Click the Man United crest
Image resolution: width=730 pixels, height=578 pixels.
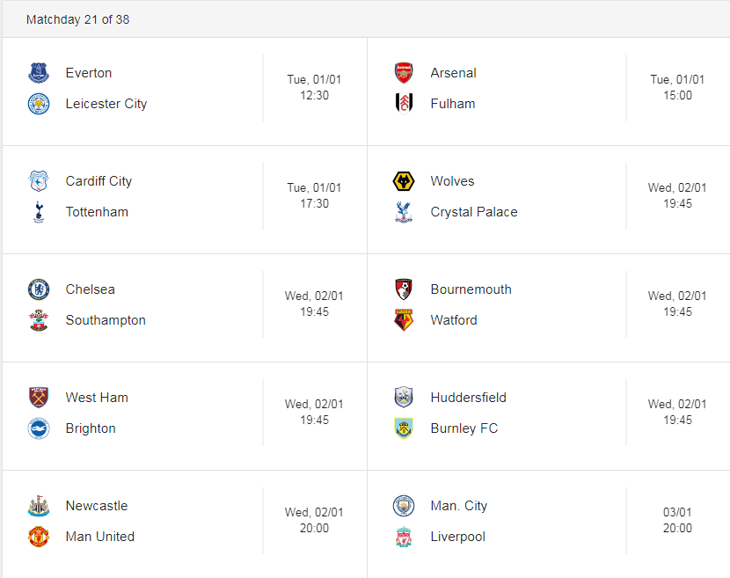(39, 537)
